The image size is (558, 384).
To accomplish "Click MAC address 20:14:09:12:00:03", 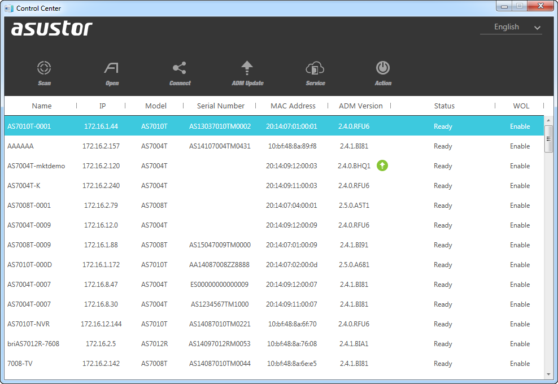I will pos(291,166).
